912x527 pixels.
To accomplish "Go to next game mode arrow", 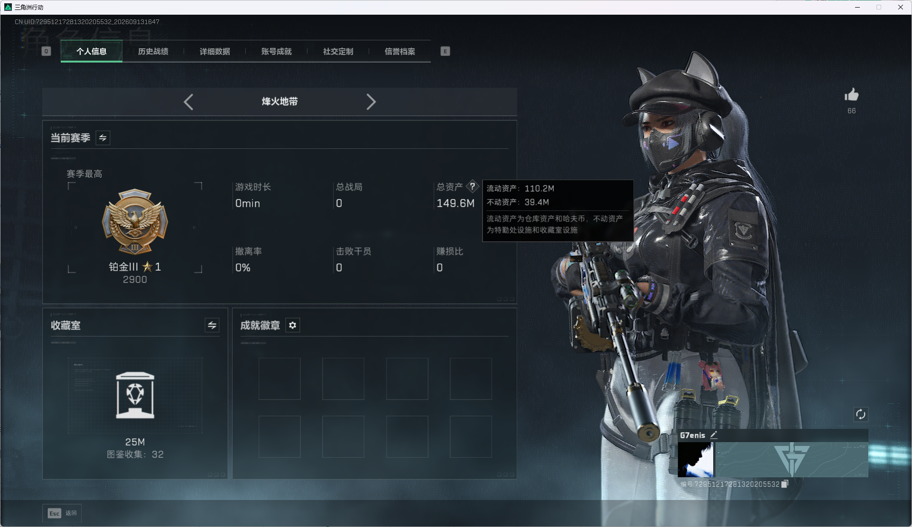I will (371, 102).
